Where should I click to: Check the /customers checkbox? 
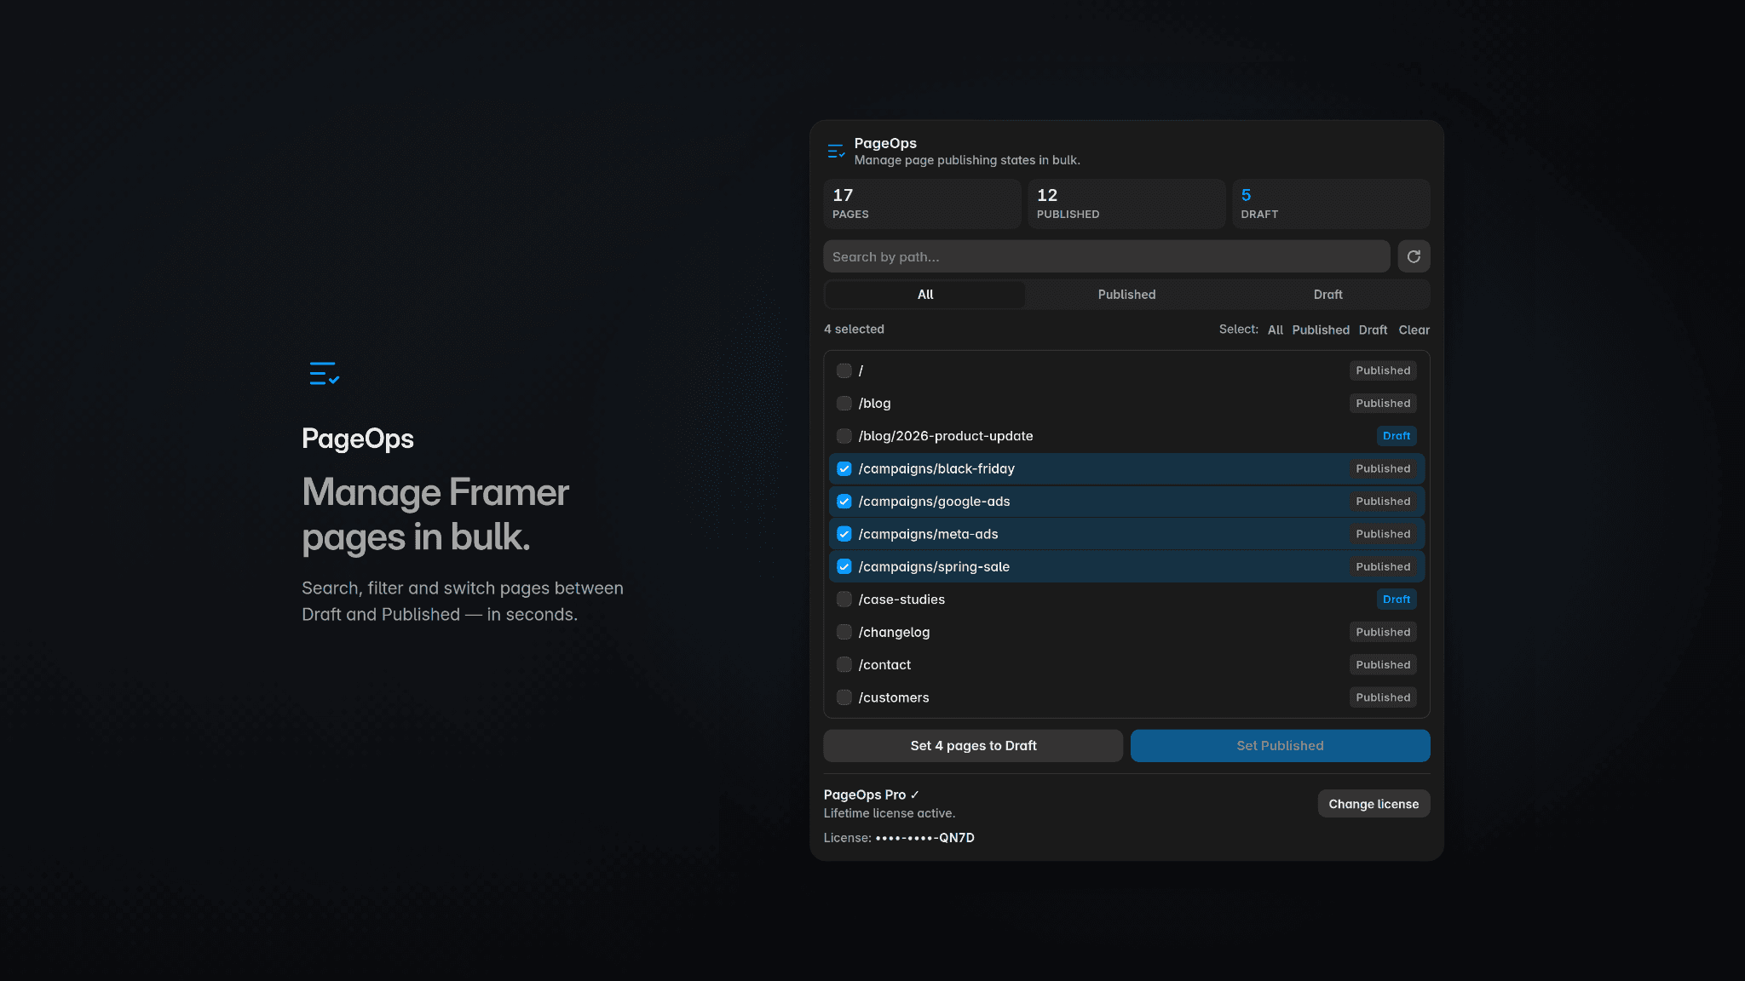(x=844, y=697)
